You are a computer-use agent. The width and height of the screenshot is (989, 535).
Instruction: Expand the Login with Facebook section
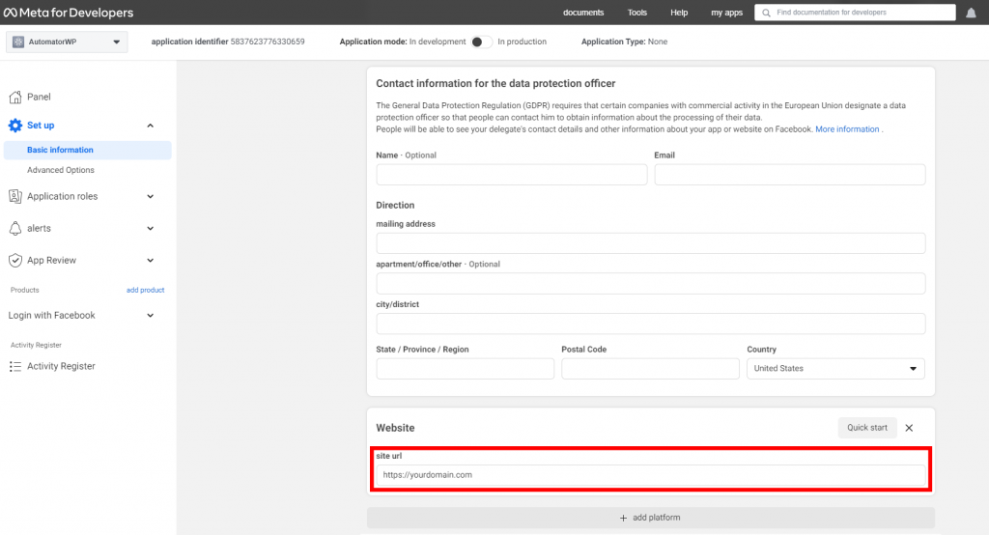click(150, 316)
